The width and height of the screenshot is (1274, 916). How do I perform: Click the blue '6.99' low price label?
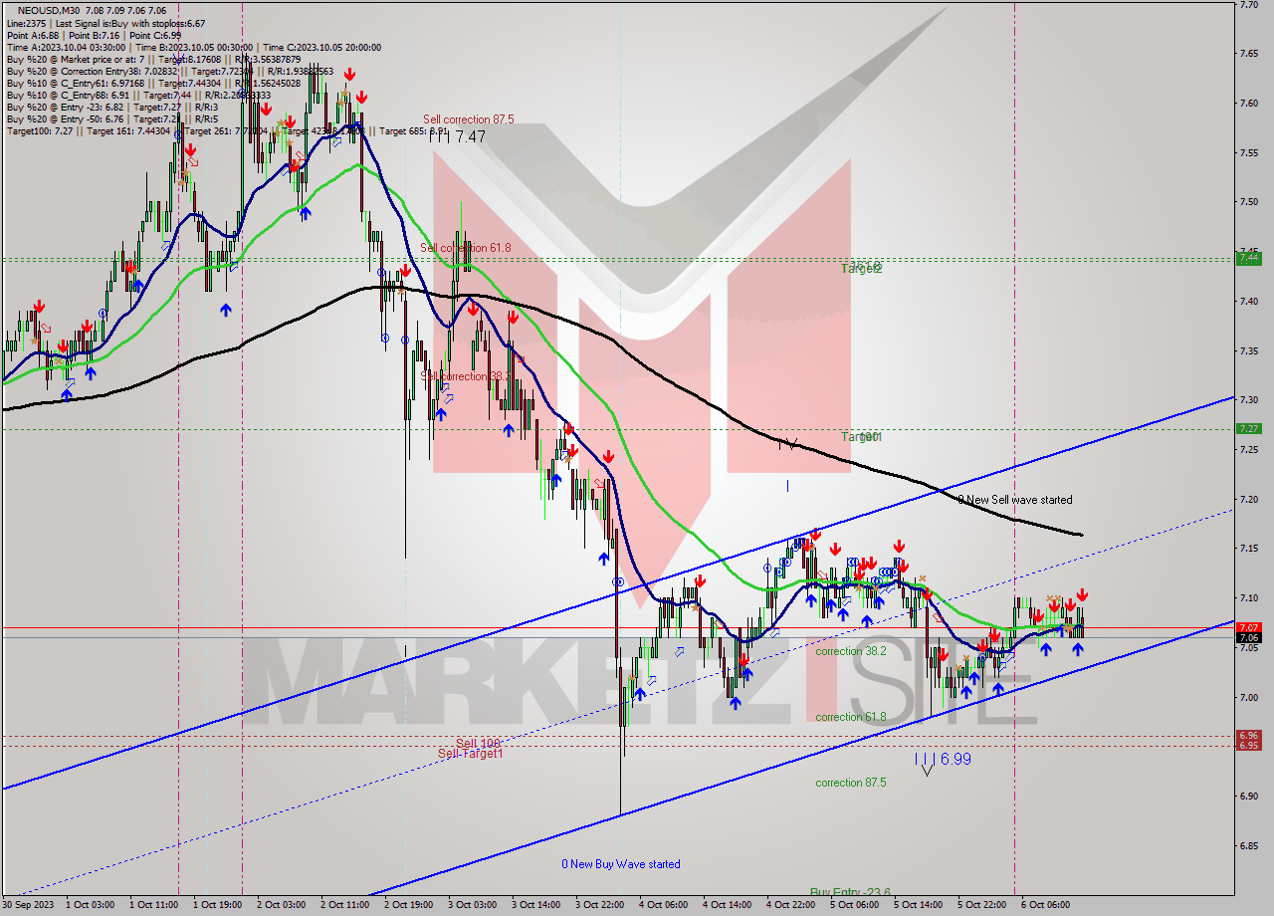[955, 759]
